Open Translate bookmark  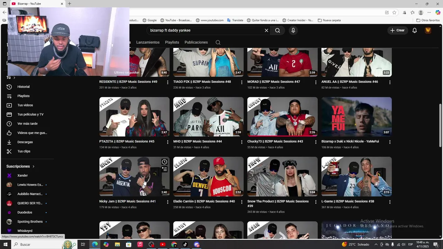pos(235,20)
